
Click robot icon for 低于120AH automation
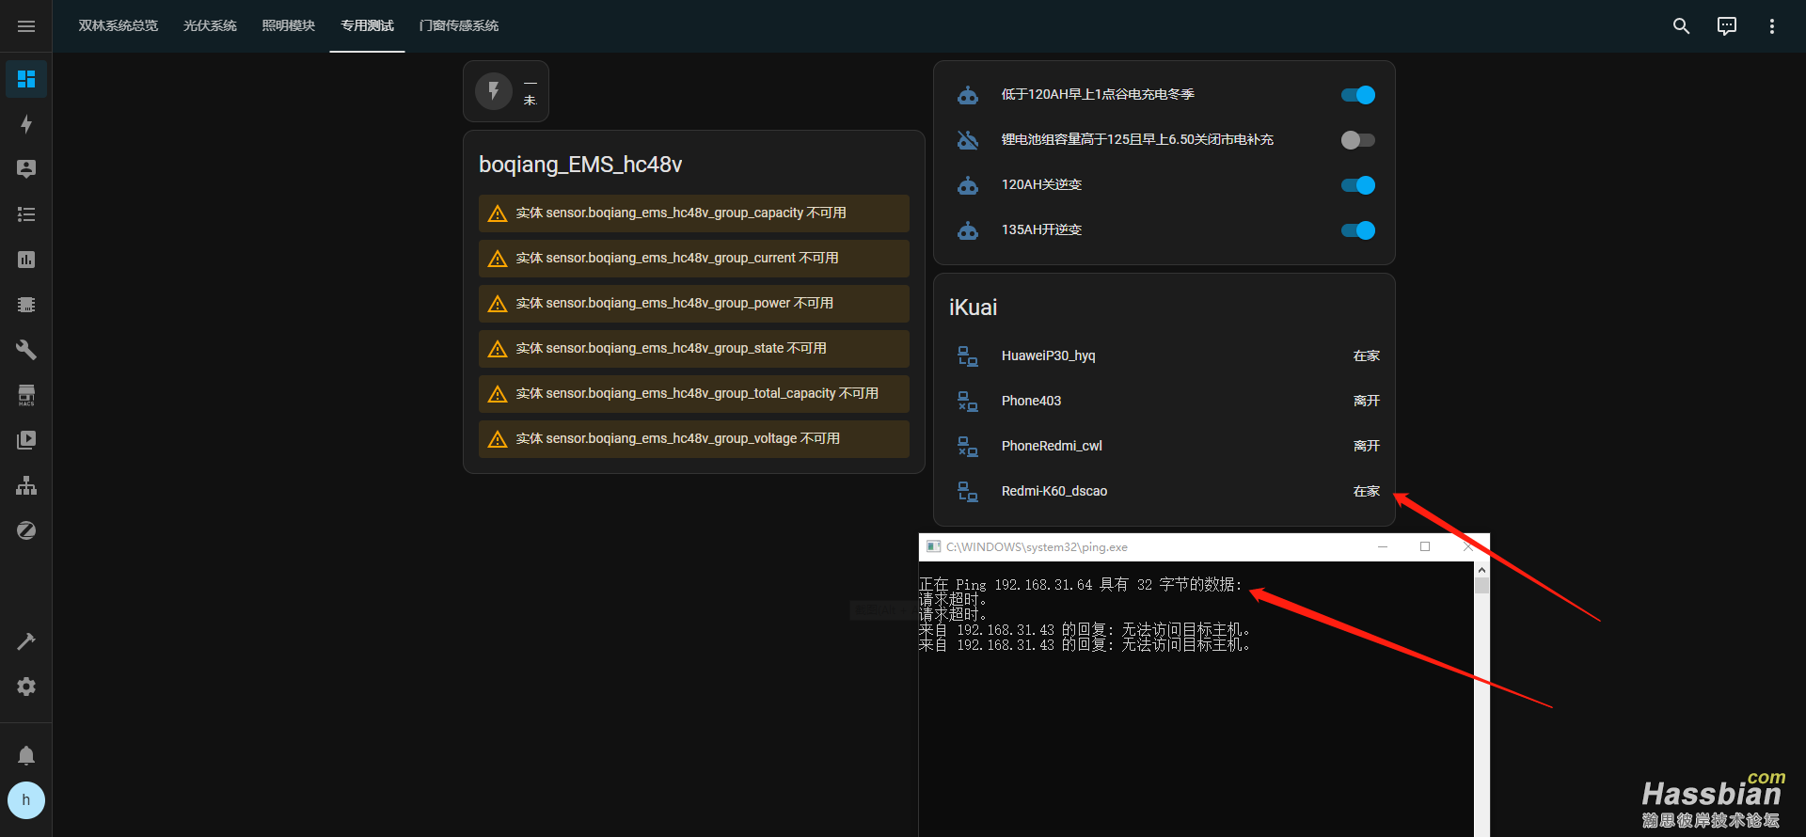(x=968, y=95)
